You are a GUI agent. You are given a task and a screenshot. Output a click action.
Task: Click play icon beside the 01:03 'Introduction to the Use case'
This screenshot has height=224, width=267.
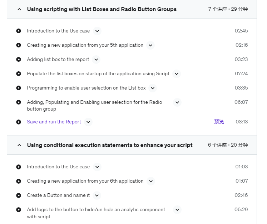pos(19,167)
